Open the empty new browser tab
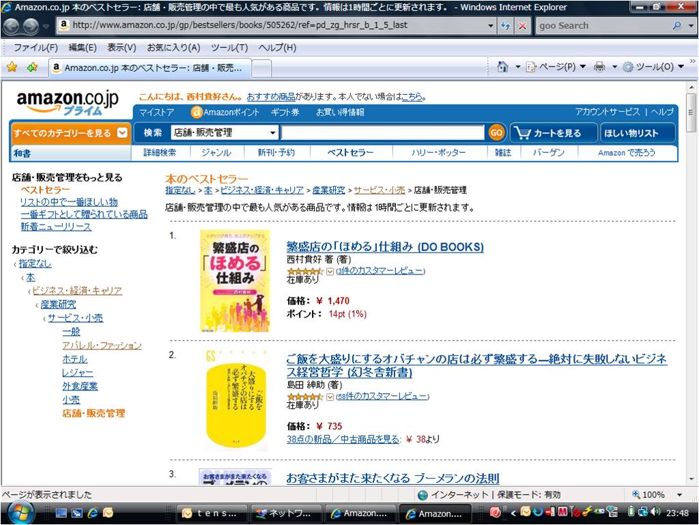Screen dimensions: 699x525 point(261,68)
